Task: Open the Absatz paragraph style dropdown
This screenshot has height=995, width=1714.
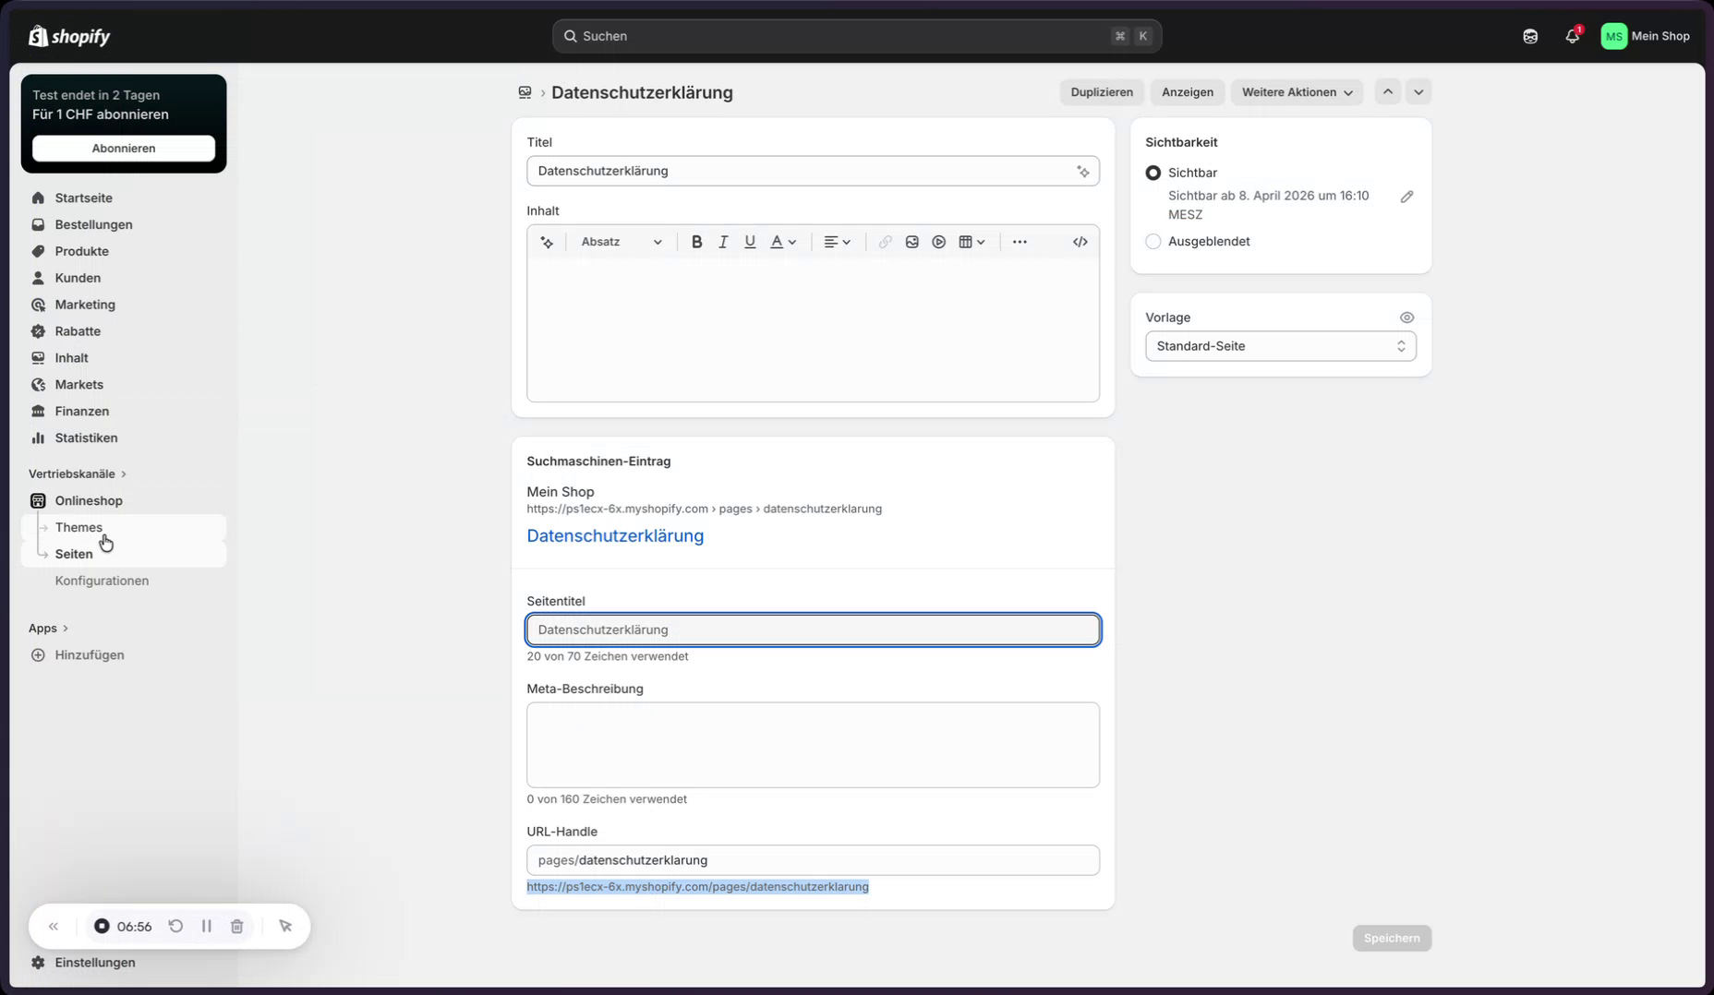Action: 622,242
